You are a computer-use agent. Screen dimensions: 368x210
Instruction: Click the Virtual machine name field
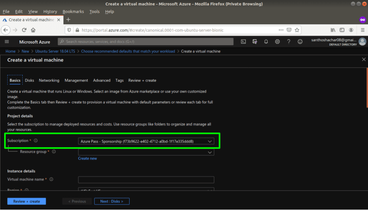coord(146,179)
